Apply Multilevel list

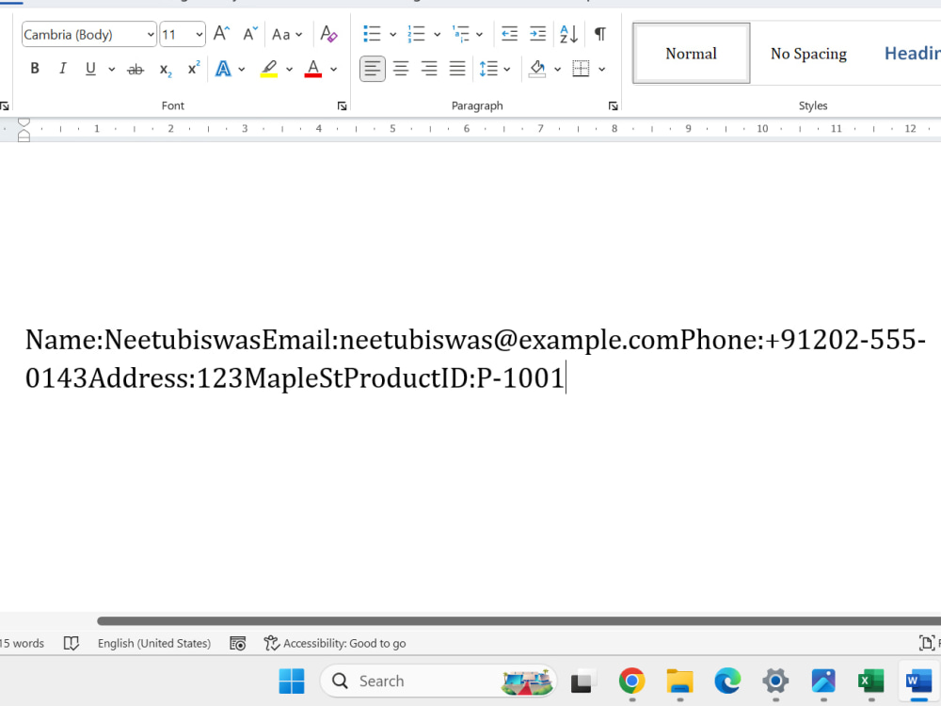pos(460,34)
